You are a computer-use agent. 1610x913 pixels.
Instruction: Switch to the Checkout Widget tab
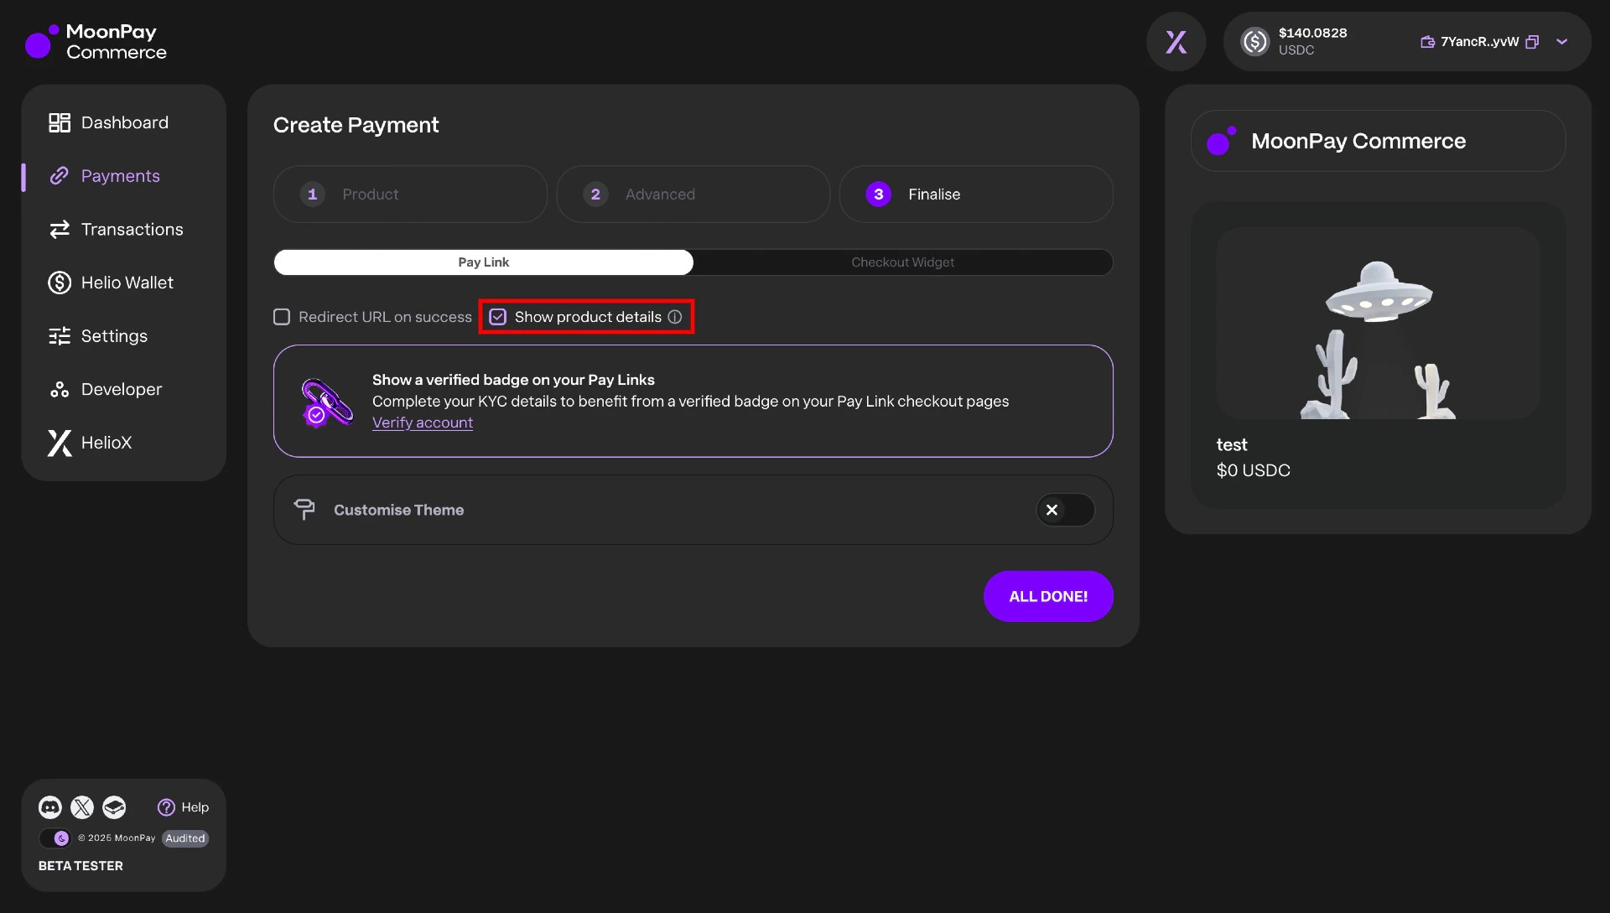pos(902,262)
